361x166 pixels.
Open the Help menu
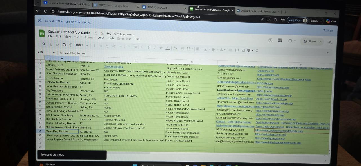point(137,39)
